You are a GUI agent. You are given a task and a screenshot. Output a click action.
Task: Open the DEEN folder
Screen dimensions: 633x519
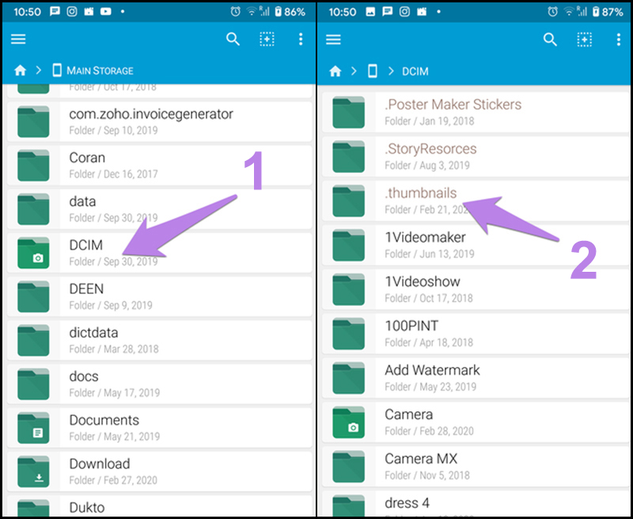point(160,296)
